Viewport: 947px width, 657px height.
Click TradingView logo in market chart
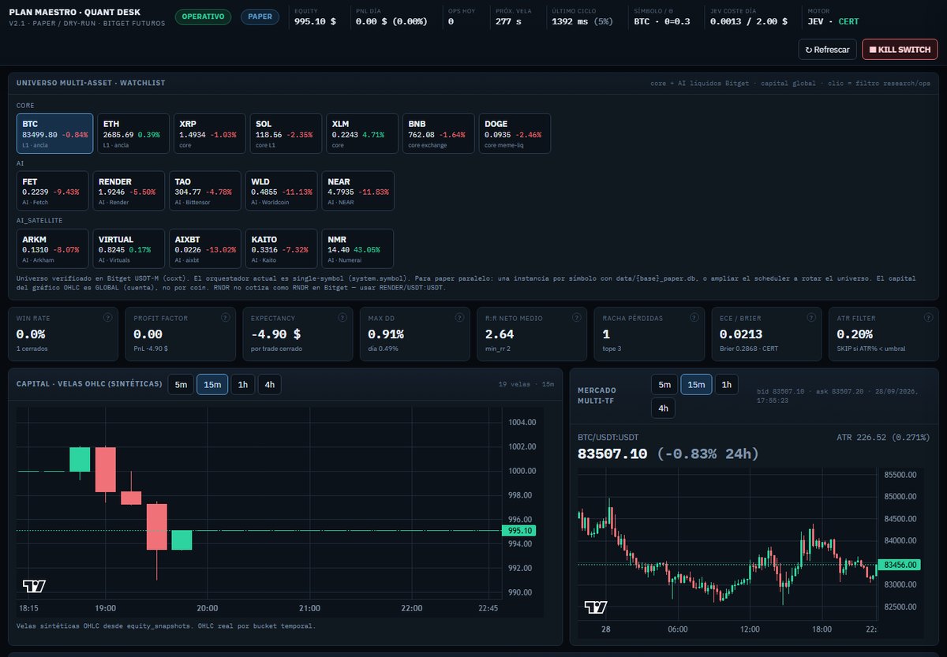coord(596,607)
